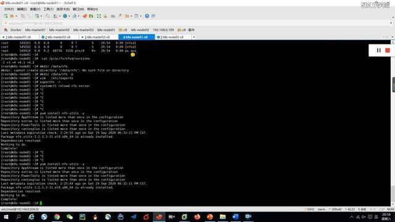Image resolution: width=395 pixels, height=222 pixels.
Task: Click the Open session folder icon
Action: (12, 16)
